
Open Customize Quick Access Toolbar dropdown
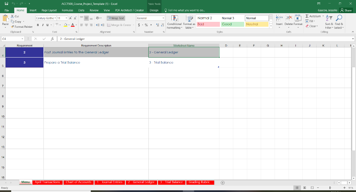point(29,3)
